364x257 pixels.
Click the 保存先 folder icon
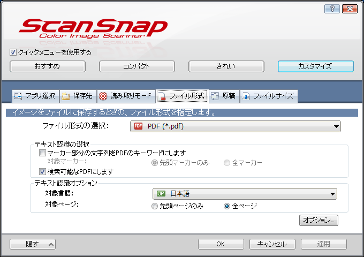point(66,96)
